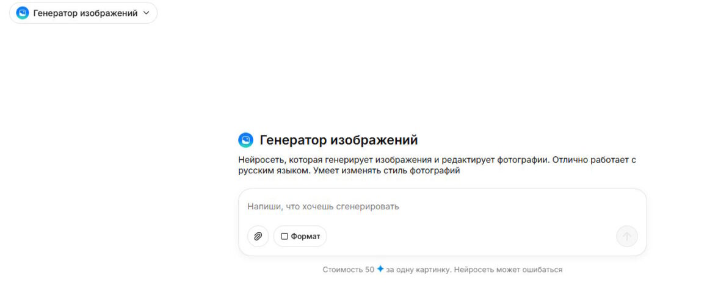Click the paperclip attach file icon
Viewport: 718px width, 291px height.
tap(258, 236)
